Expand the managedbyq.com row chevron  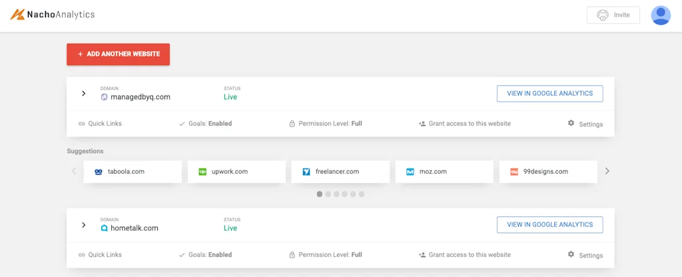(83, 93)
